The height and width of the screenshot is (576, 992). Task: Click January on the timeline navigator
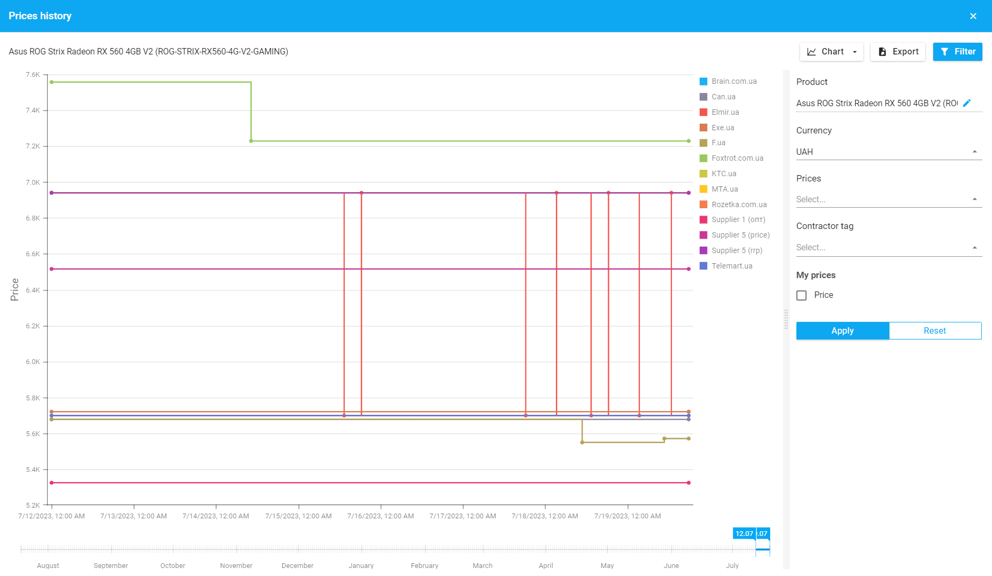pyautogui.click(x=361, y=565)
